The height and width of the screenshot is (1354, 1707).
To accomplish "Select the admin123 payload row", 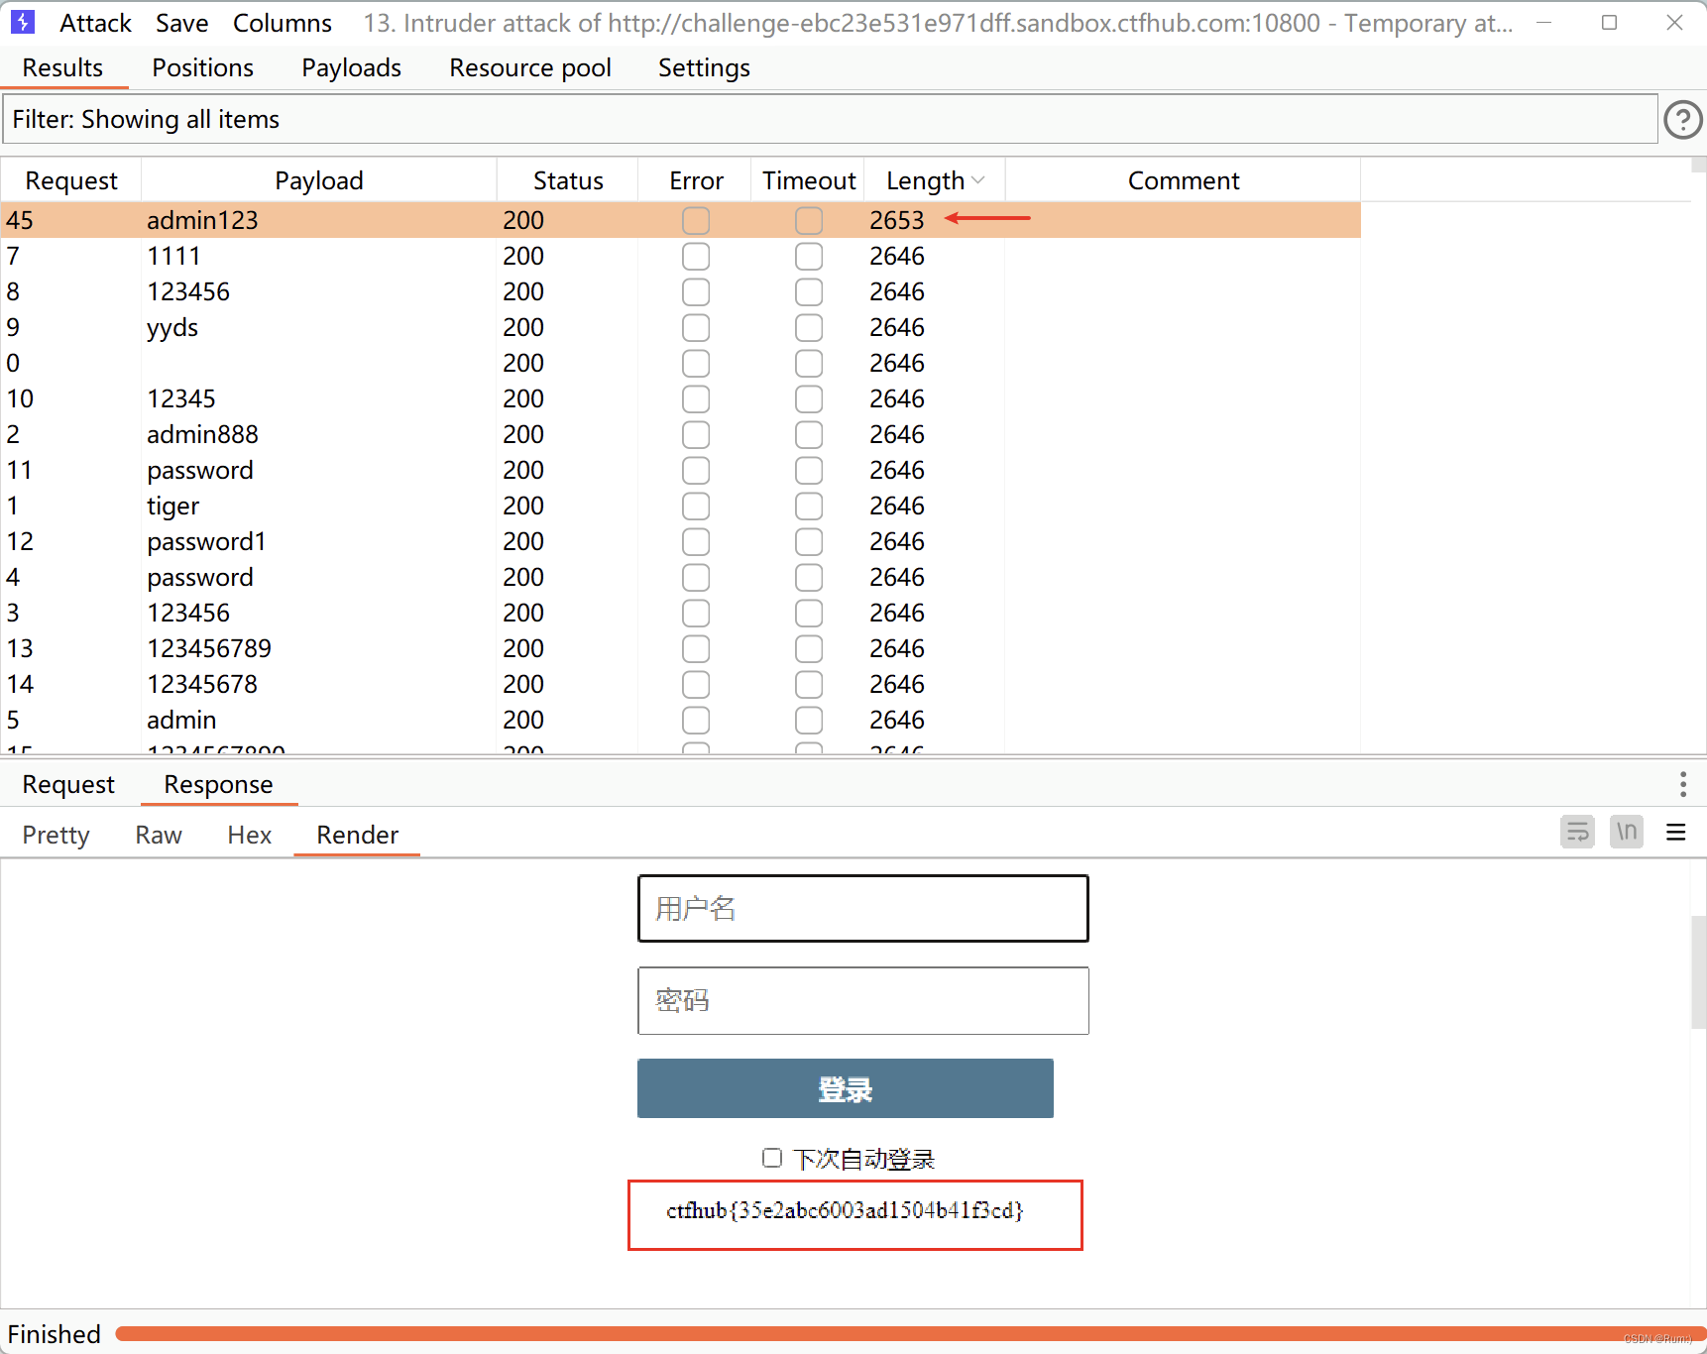I will (x=681, y=220).
